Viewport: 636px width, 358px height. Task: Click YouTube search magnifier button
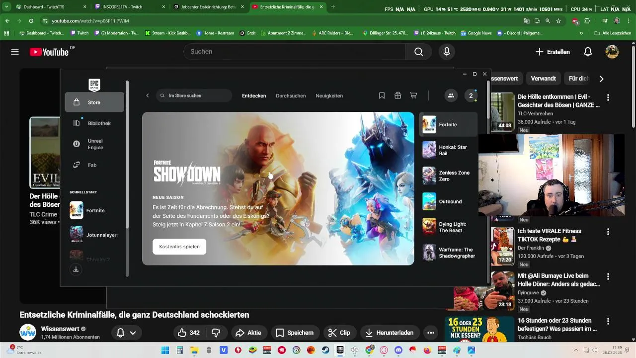click(x=419, y=52)
